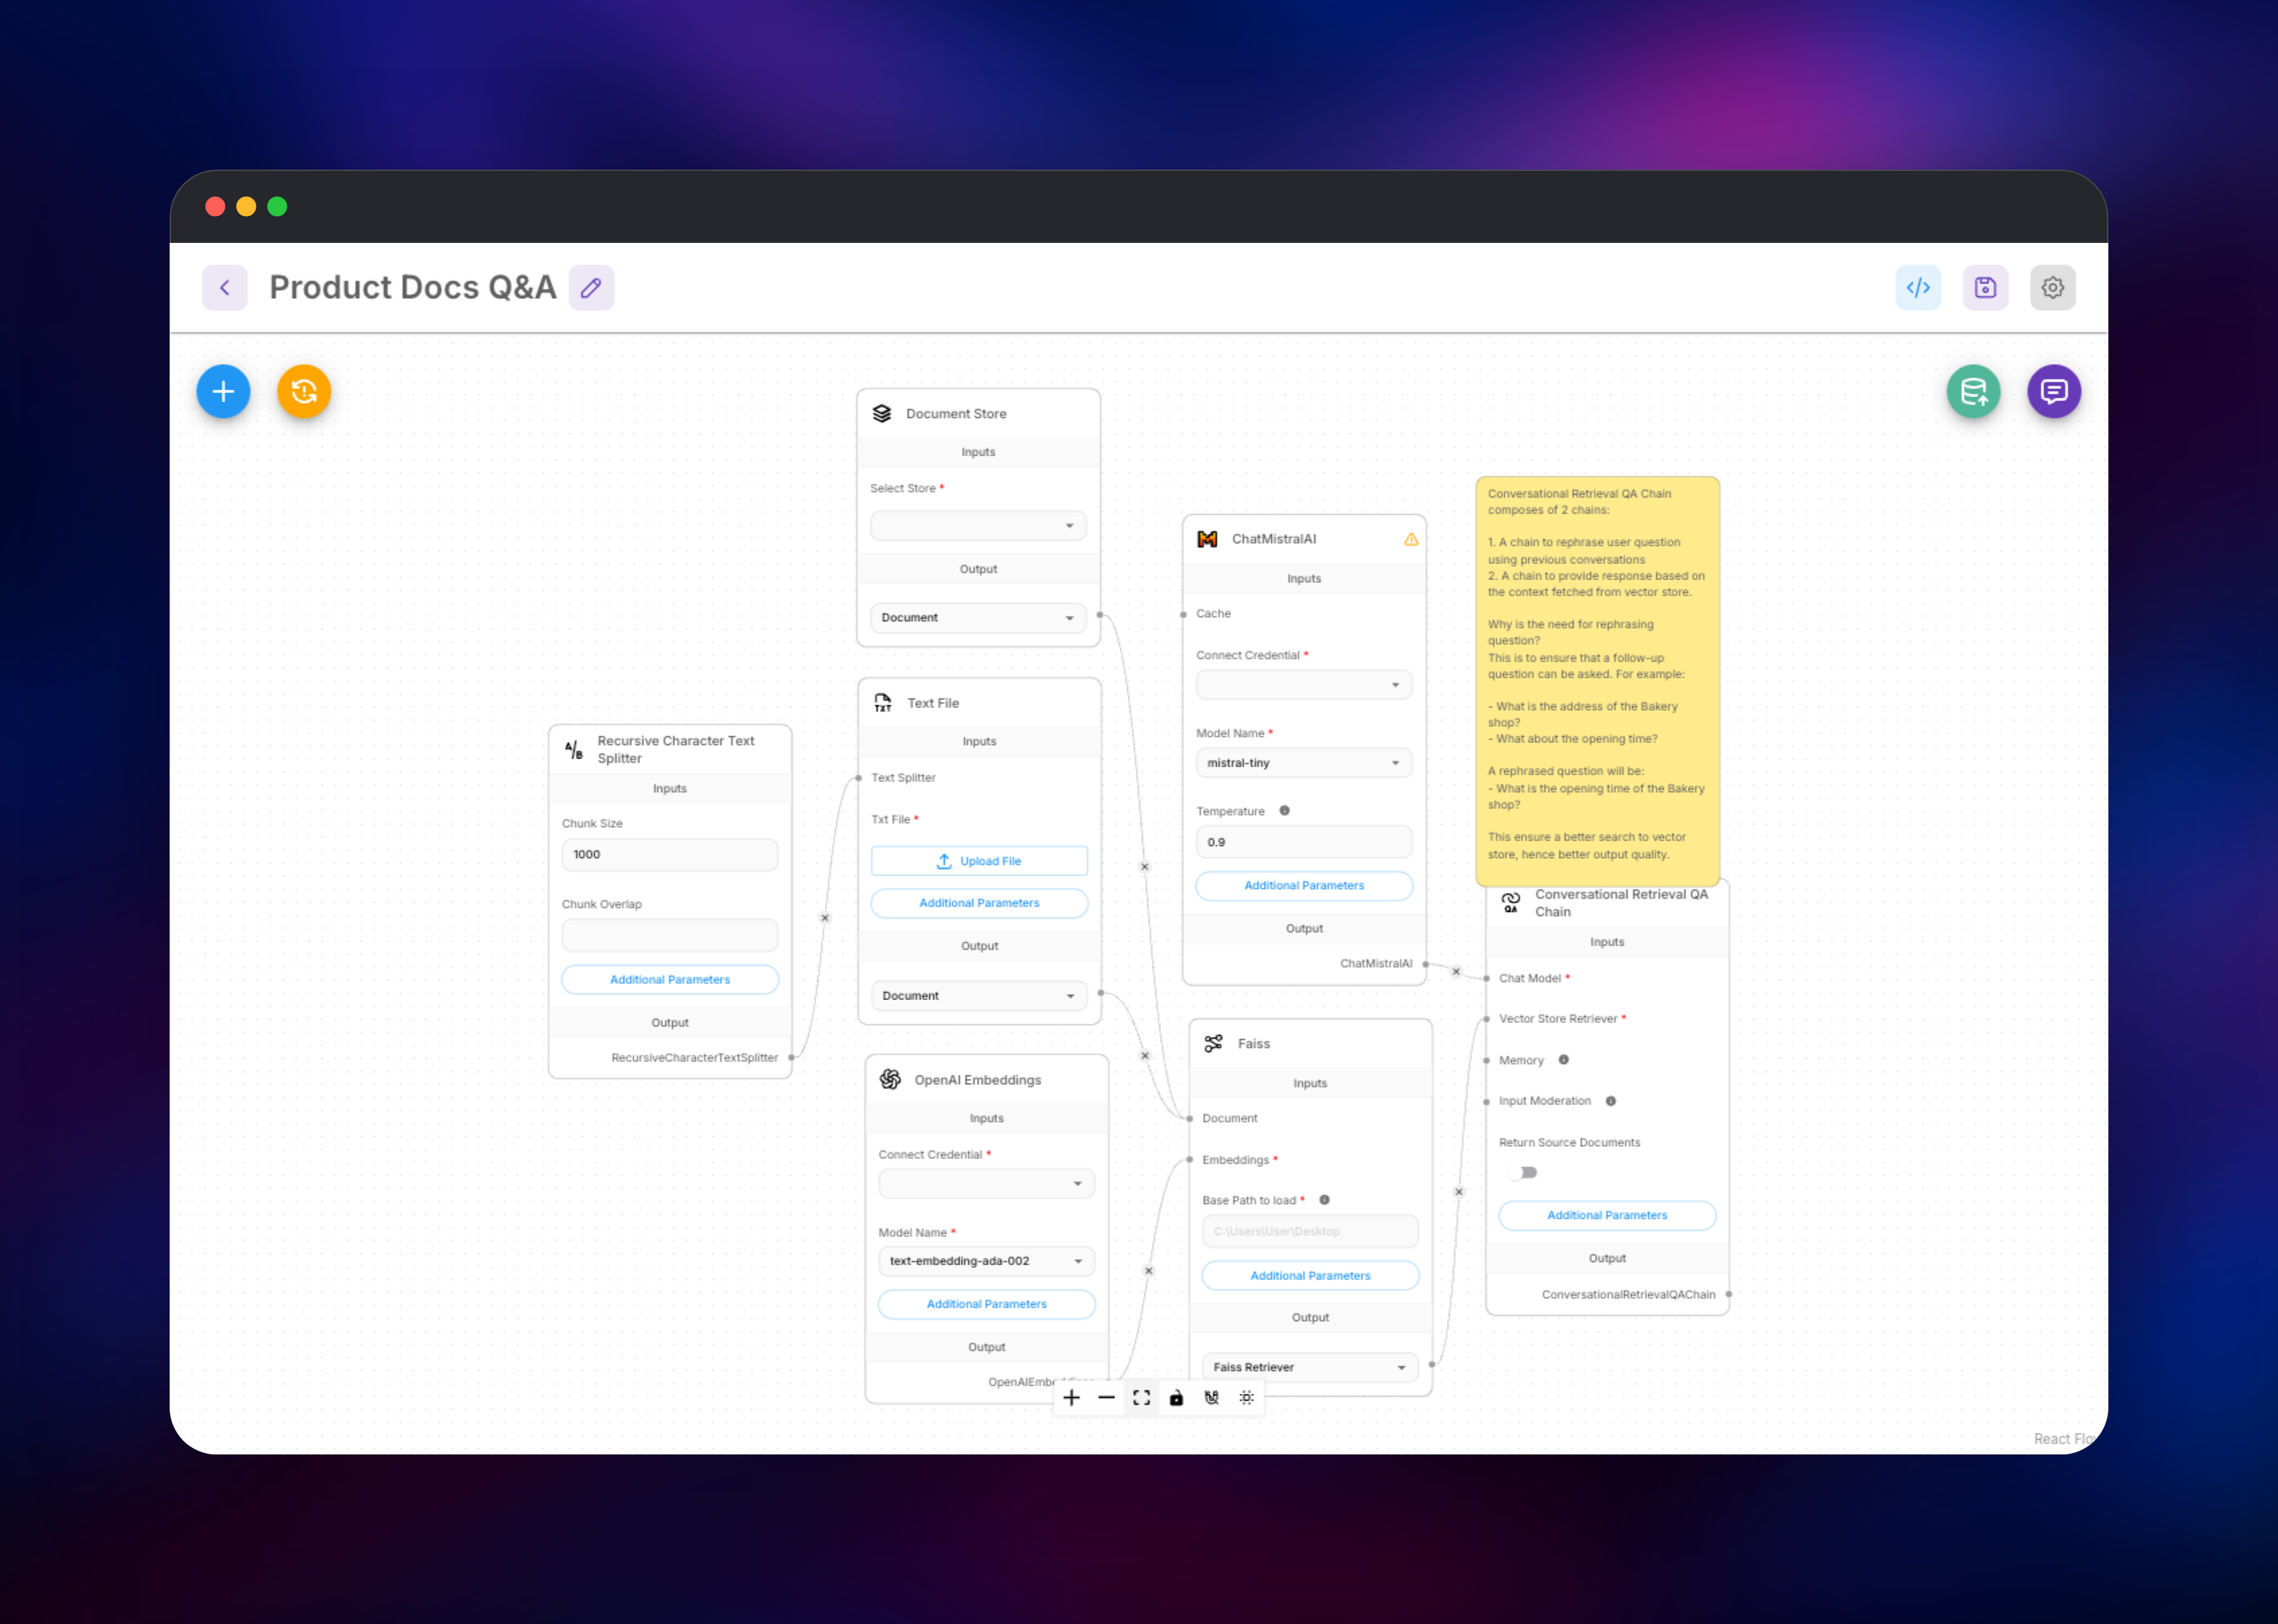Open Additional Parameters in Text Splitter node

point(670,980)
